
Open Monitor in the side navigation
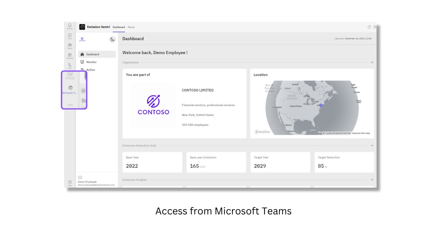97,62
